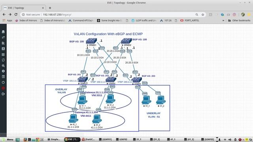Screen dimensions: 253x142
Task: Open the Lab details icon in EVE sidebar
Action: tap(3, 77)
